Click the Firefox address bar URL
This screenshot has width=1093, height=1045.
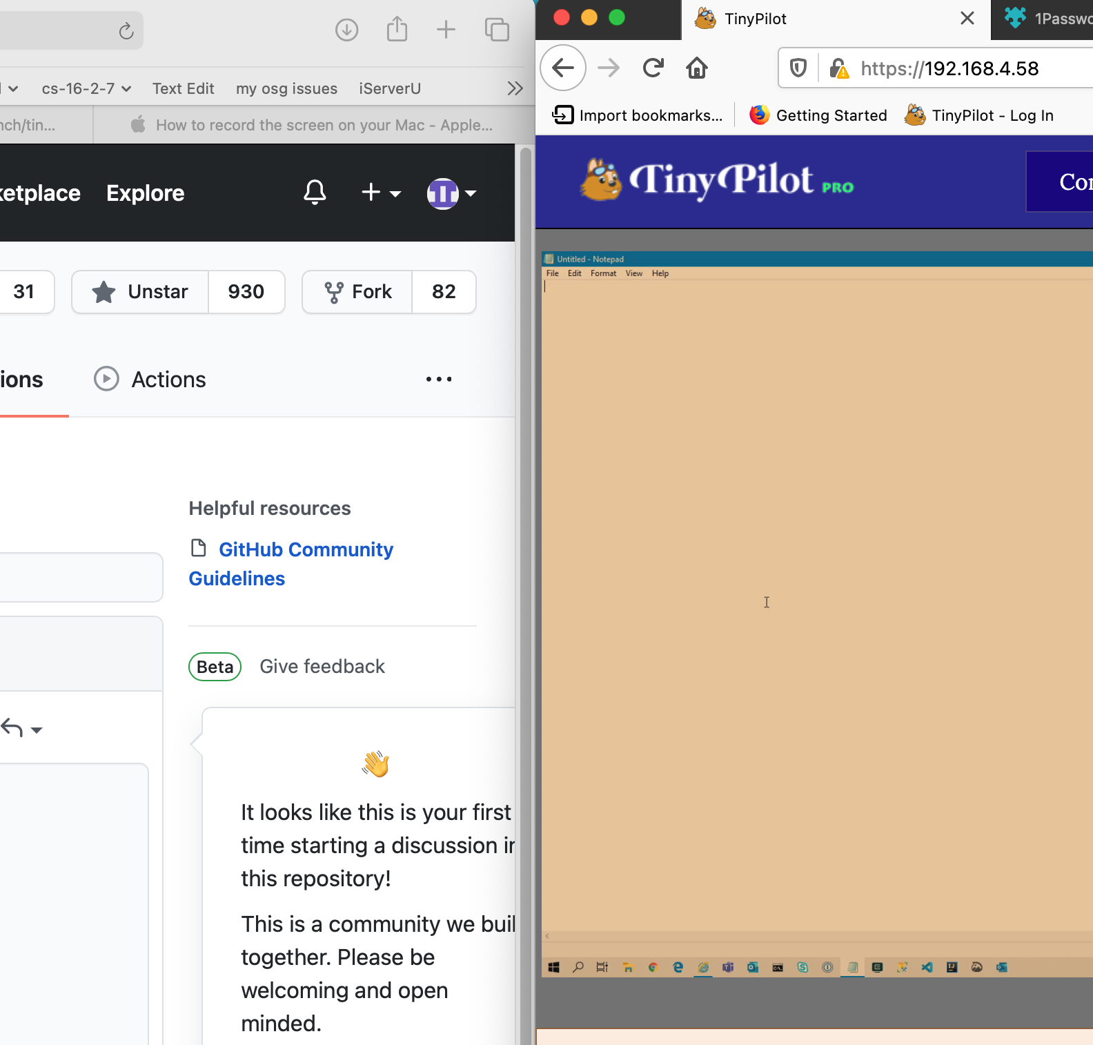pyautogui.click(x=949, y=68)
